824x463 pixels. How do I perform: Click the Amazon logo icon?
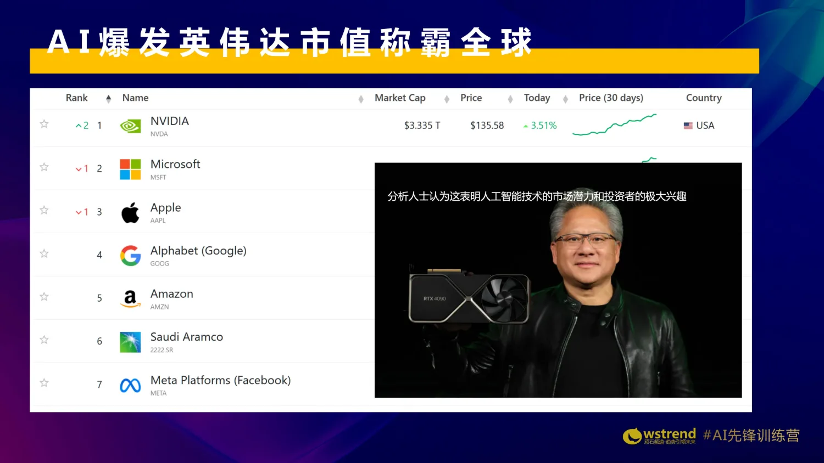(130, 298)
